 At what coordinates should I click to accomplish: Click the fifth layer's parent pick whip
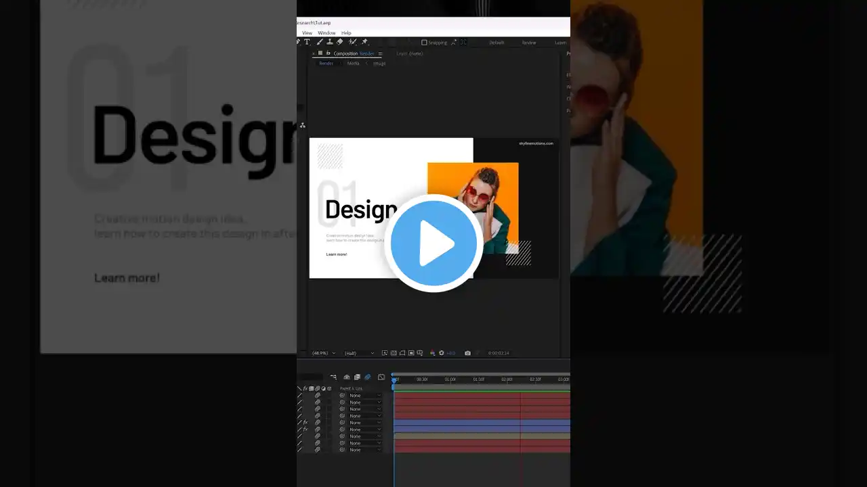click(x=342, y=422)
